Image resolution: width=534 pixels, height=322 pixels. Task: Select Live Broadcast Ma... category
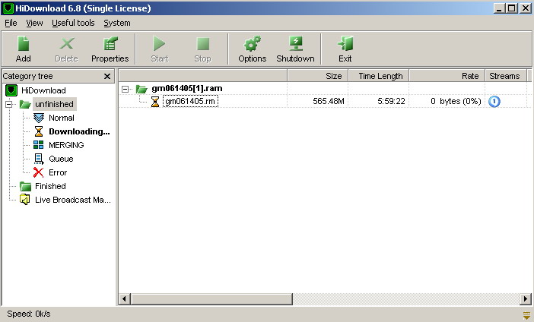click(73, 200)
